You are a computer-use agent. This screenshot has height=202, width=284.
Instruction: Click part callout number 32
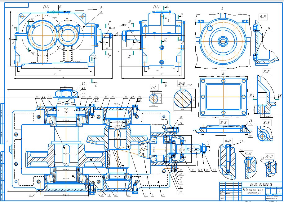point(193,170)
